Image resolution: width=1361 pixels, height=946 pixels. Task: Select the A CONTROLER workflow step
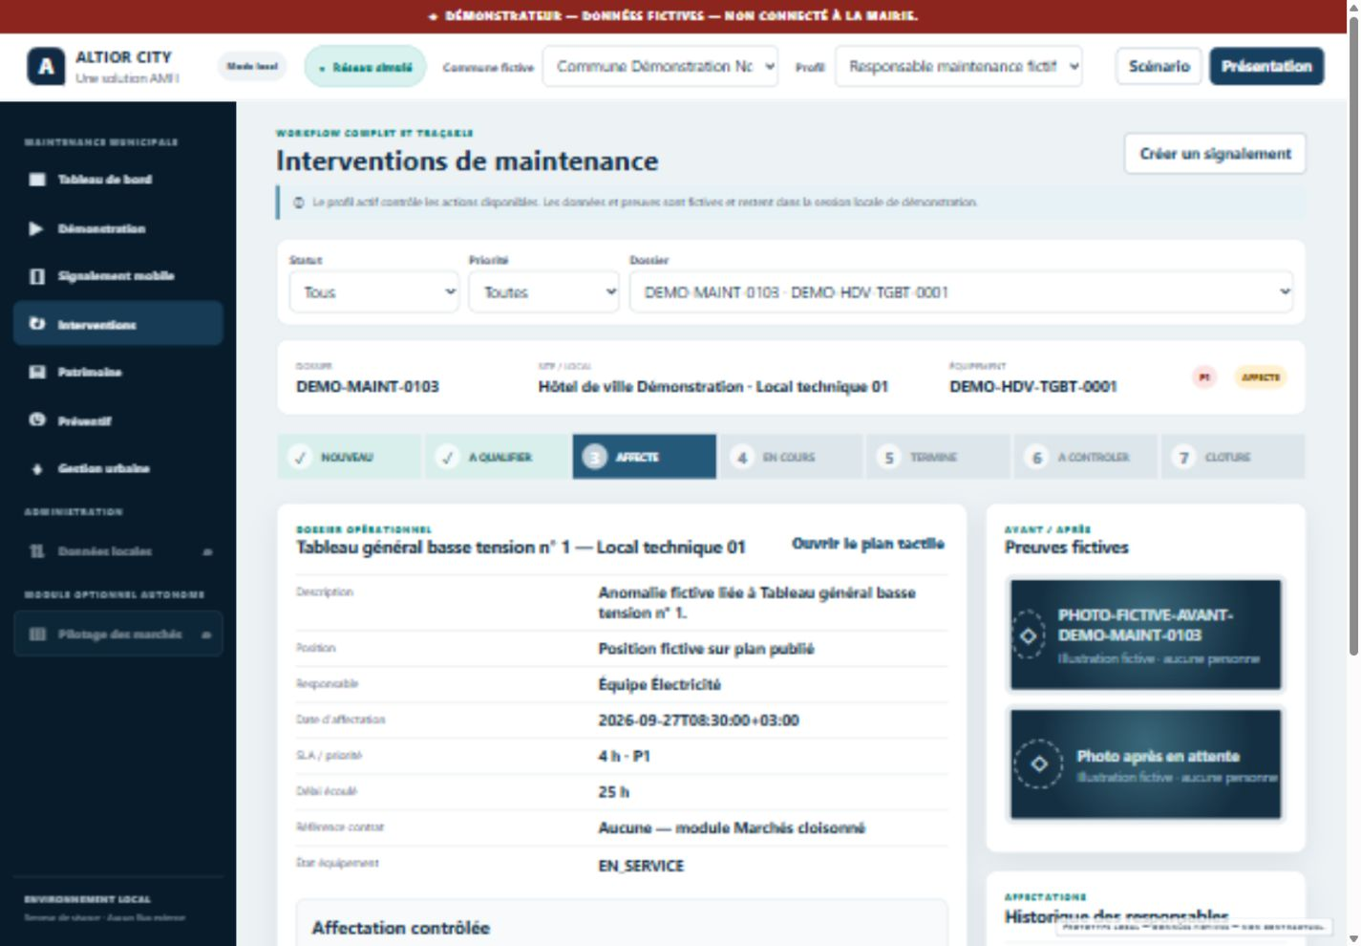tap(1086, 457)
